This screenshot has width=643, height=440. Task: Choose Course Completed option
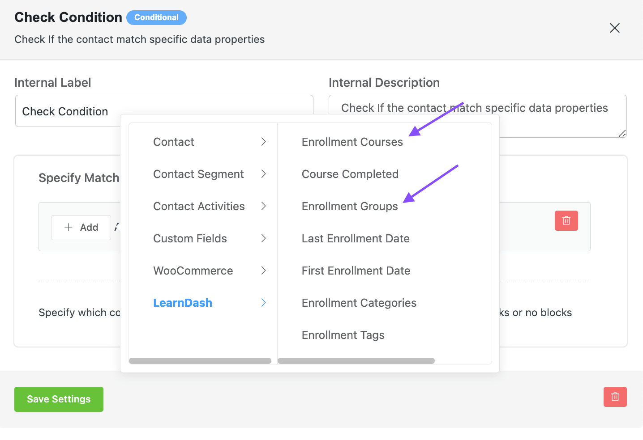click(350, 174)
